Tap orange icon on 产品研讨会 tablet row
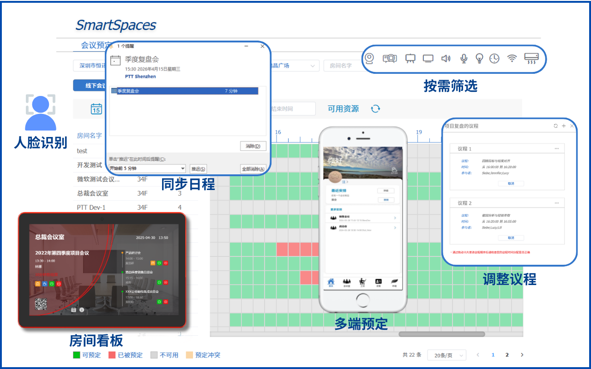Viewport: 591px width, 369px height. [153, 263]
